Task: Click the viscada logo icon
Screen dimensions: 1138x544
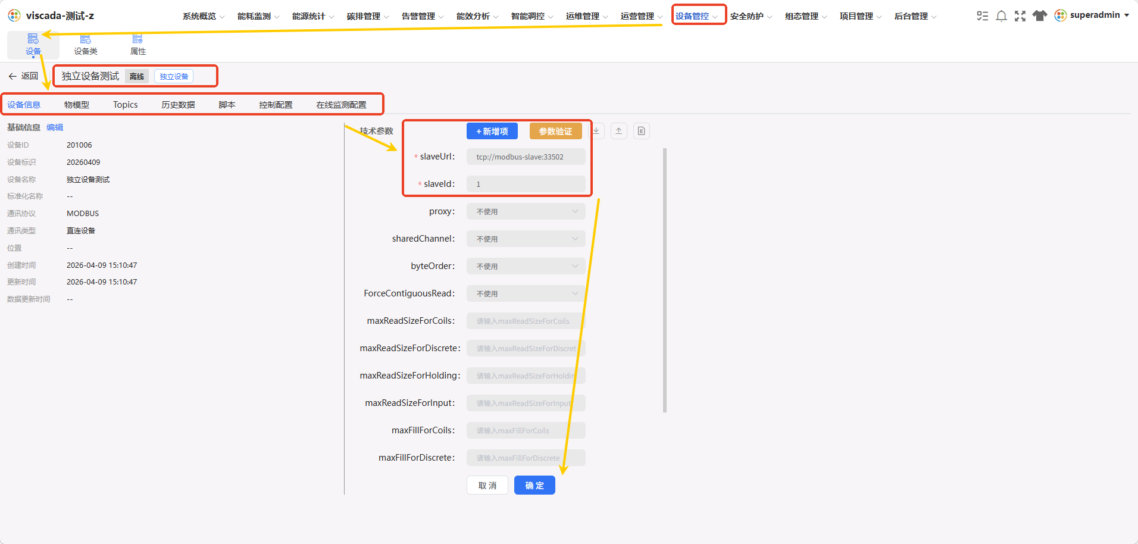Action: click(x=14, y=15)
